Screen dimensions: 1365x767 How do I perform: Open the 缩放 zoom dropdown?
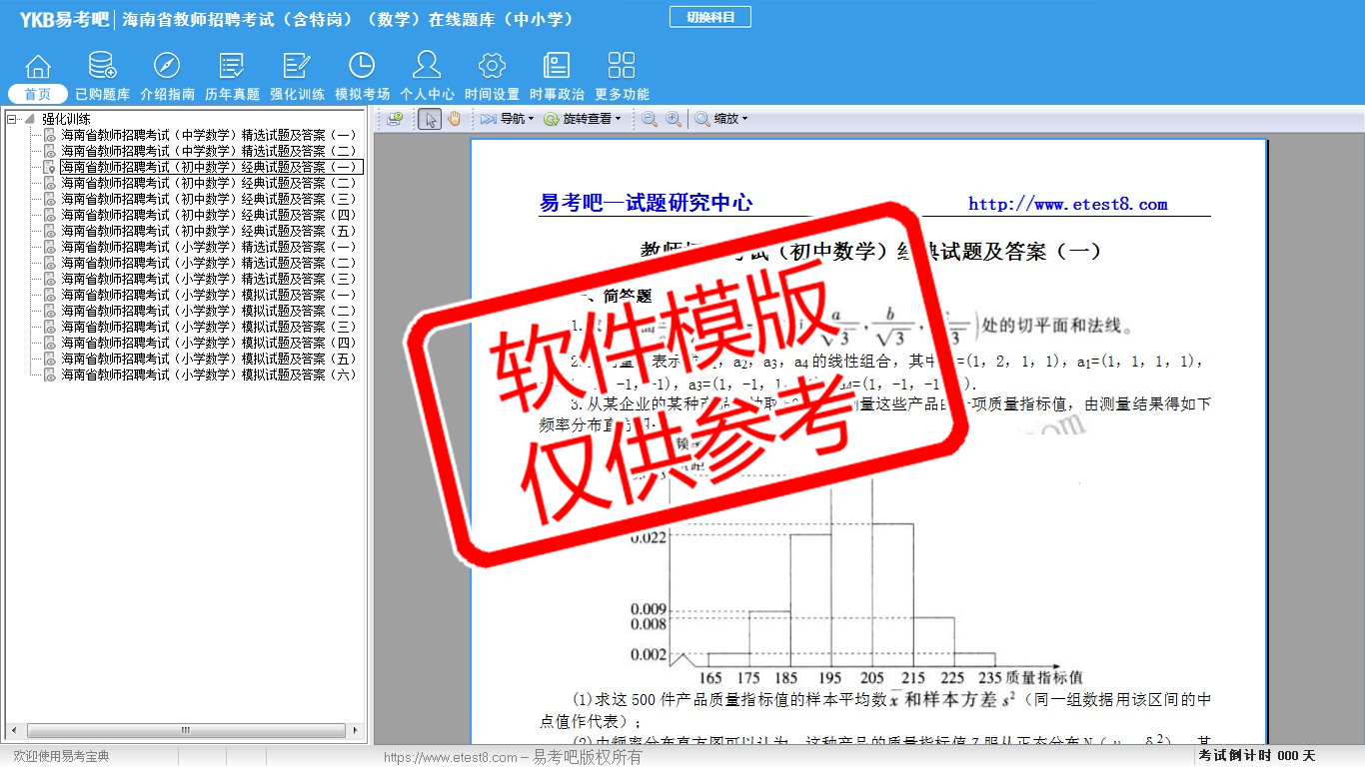coord(721,119)
